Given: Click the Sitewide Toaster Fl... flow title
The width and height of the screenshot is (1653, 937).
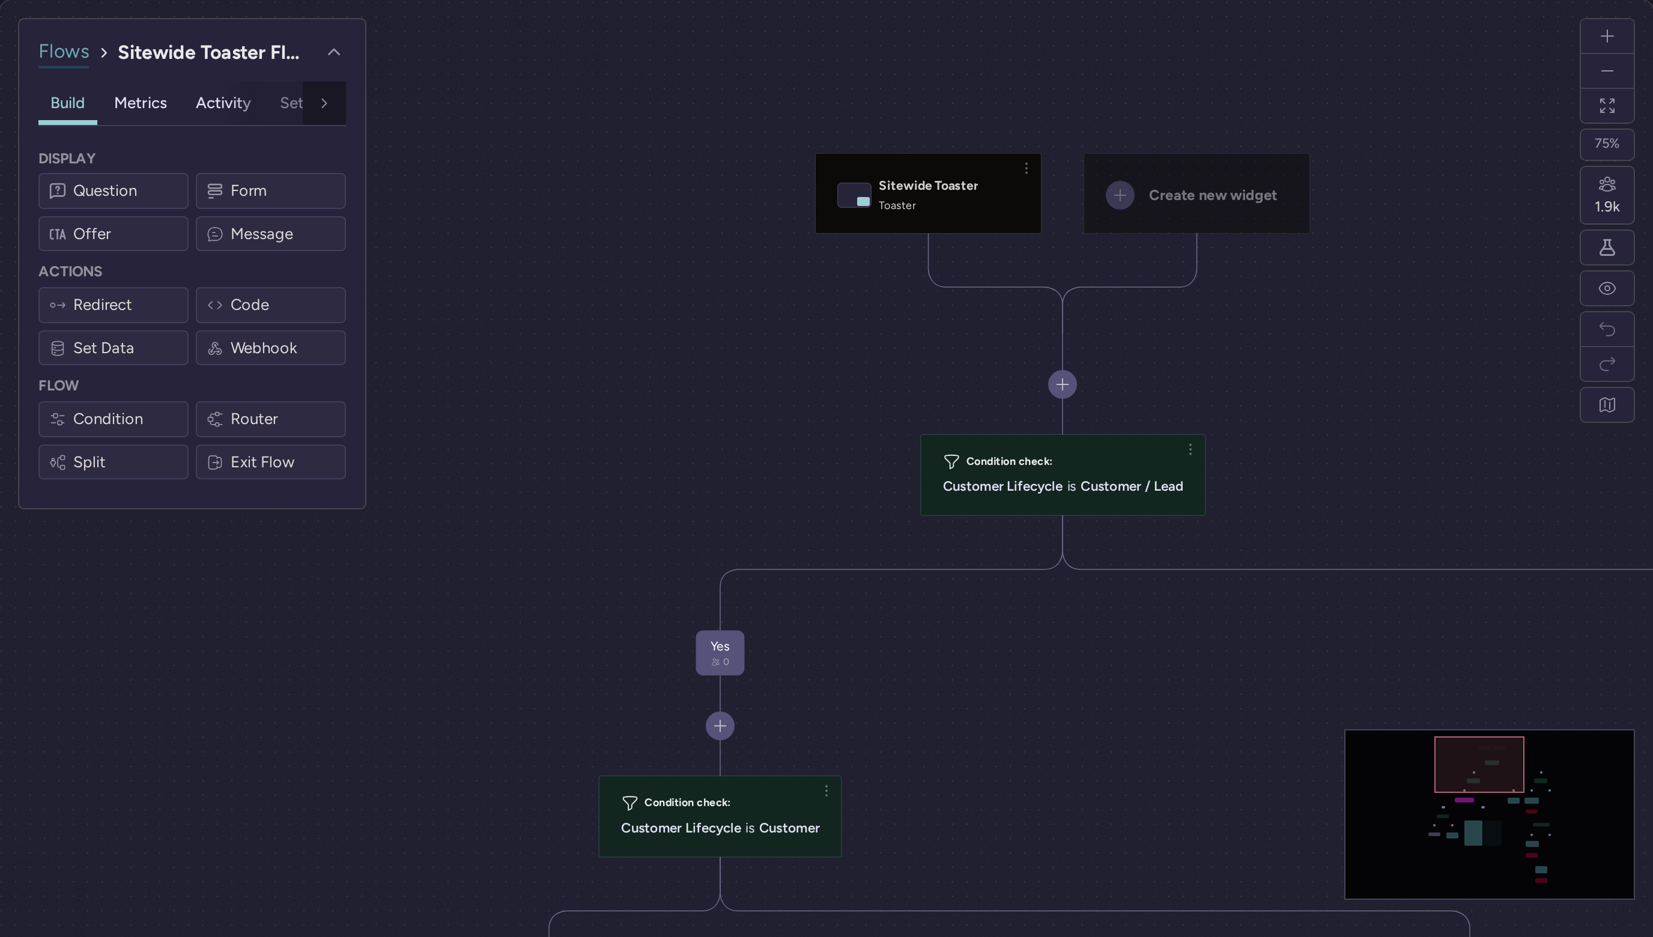Looking at the screenshot, I should tap(208, 52).
